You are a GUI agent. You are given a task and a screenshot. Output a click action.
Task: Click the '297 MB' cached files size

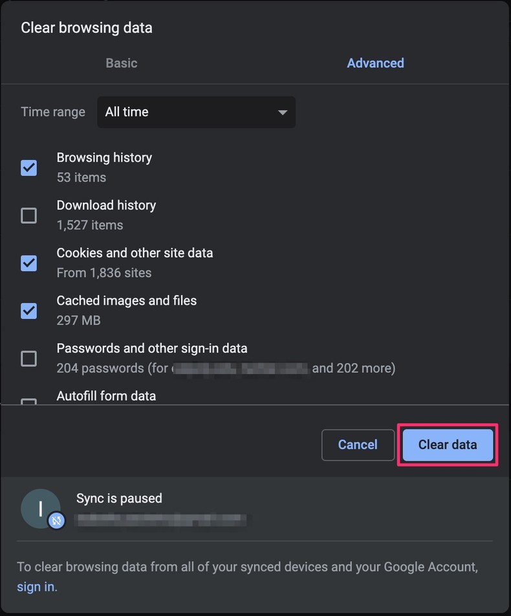[78, 320]
